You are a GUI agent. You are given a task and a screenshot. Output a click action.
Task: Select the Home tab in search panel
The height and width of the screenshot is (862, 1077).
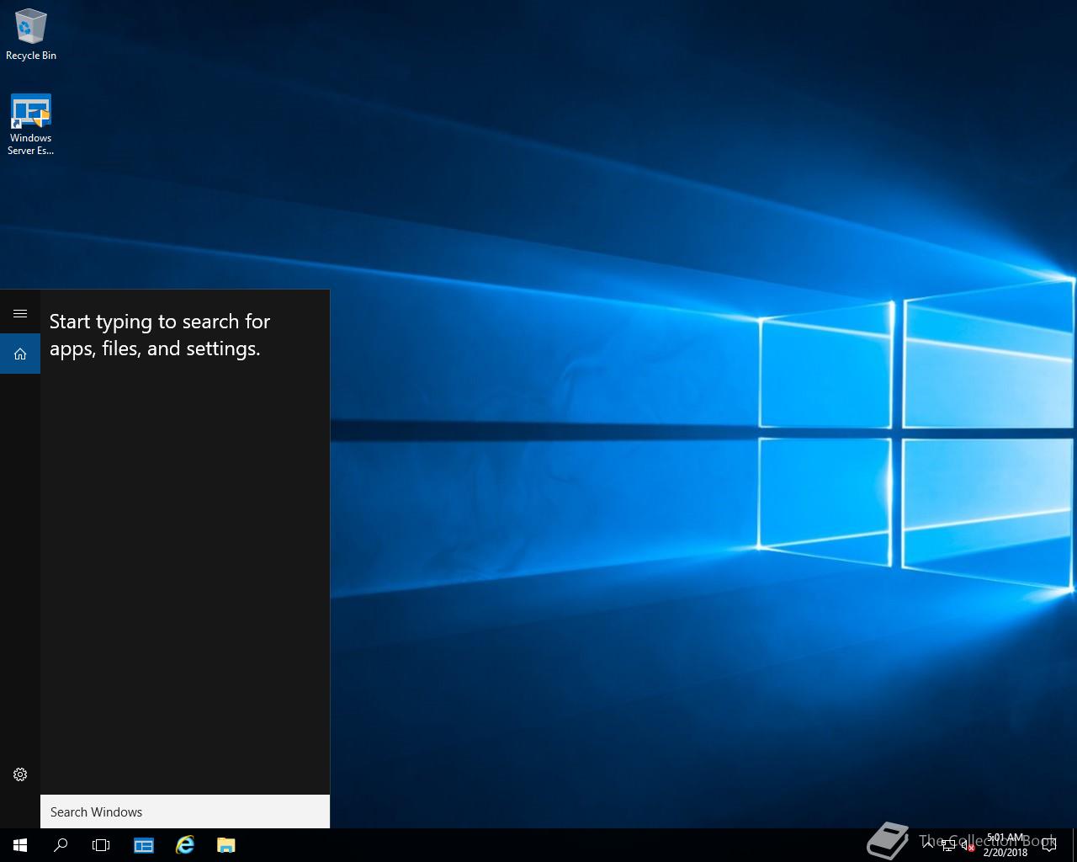click(20, 354)
